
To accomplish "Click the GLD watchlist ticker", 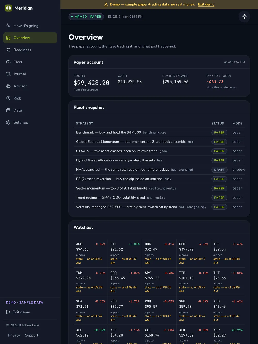I will click(182, 244).
